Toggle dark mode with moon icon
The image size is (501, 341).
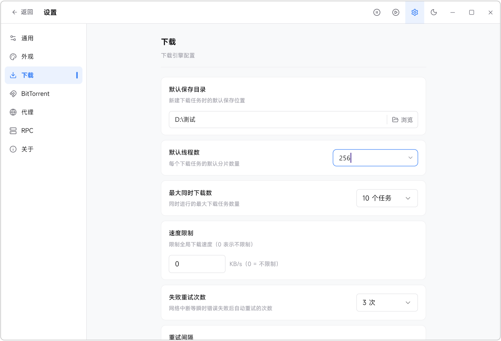coord(434,12)
